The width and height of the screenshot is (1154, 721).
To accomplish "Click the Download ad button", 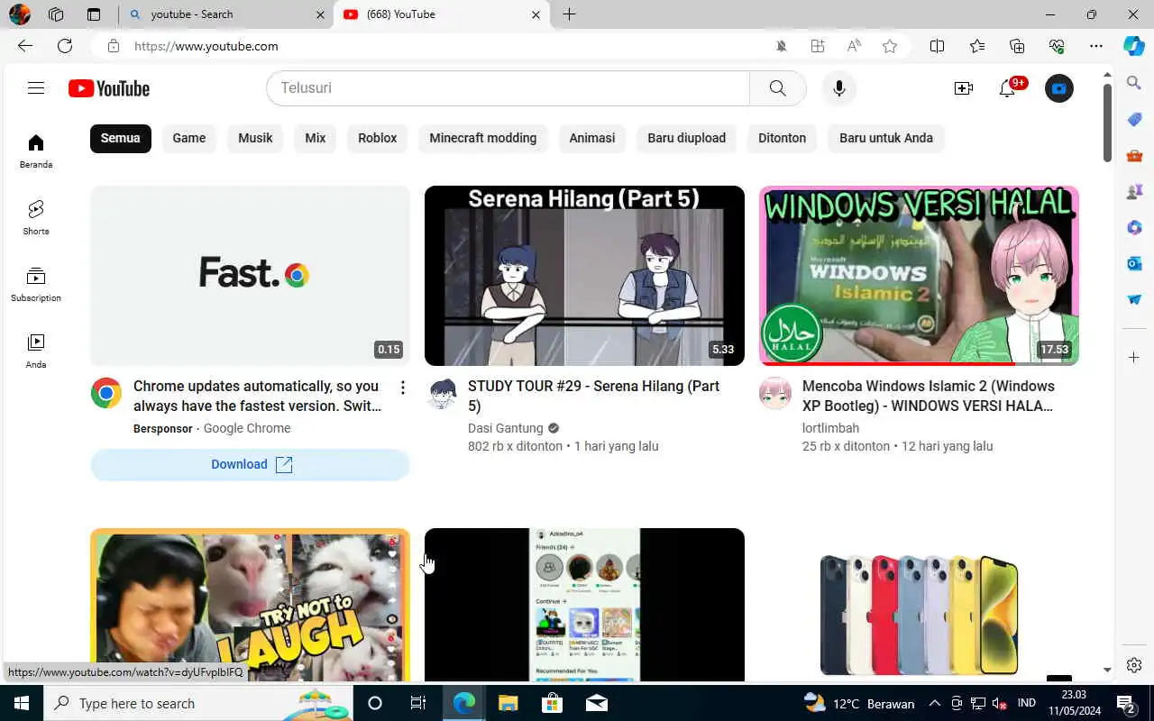I will click(x=251, y=464).
